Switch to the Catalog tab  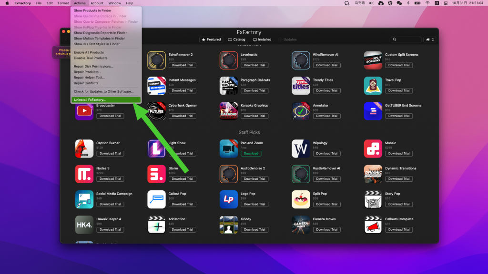(241, 39)
